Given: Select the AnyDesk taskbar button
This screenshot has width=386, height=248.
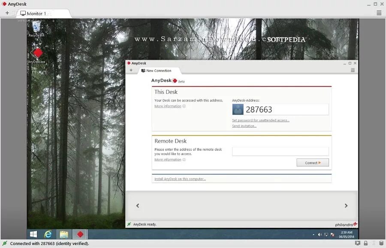Looking at the screenshot, I should [80, 234].
